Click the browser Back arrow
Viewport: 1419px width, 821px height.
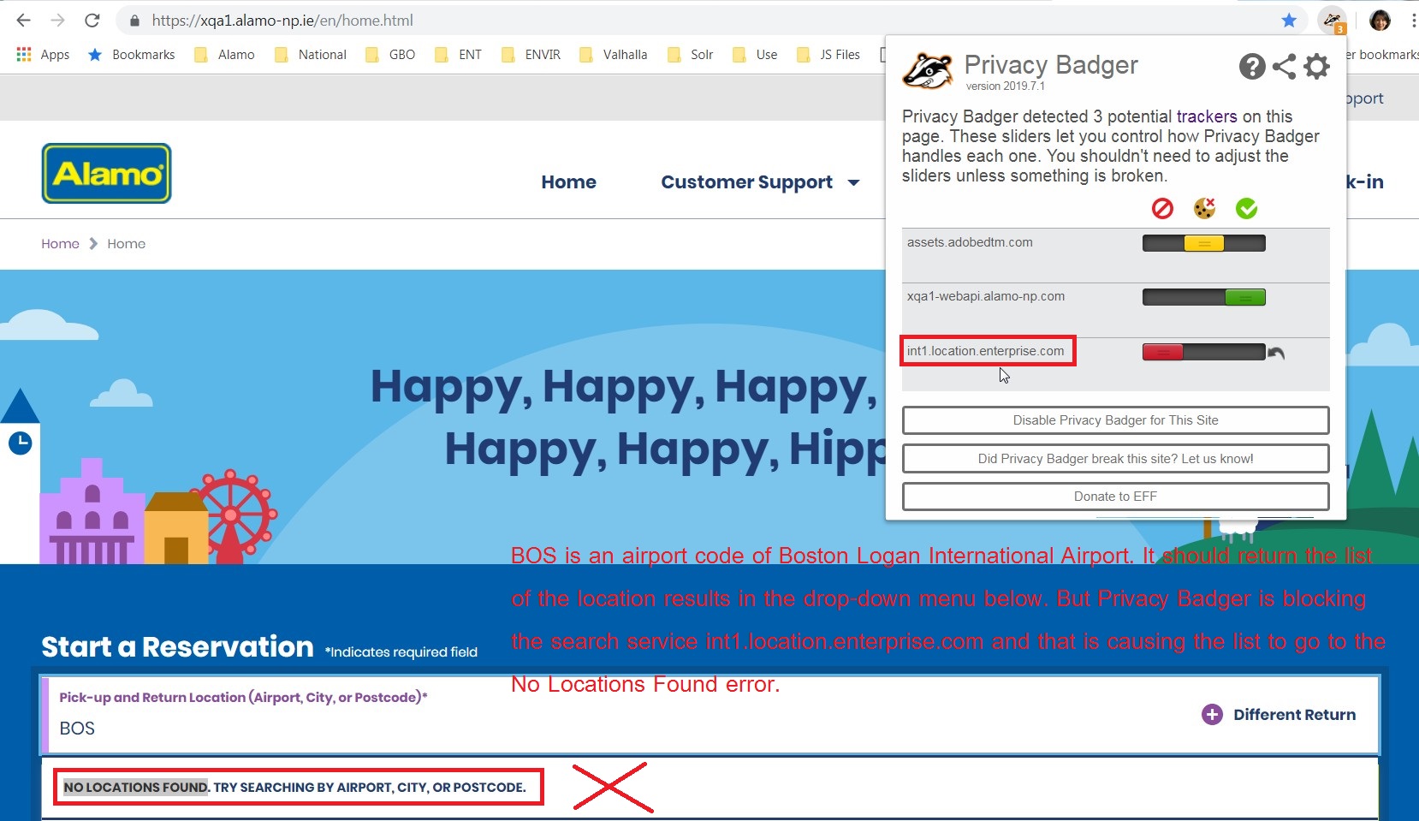(23, 20)
